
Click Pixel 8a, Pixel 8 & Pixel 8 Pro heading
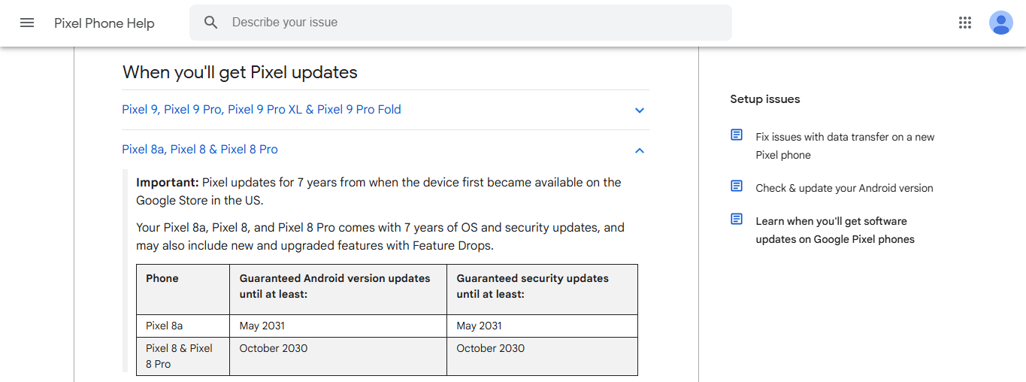point(200,150)
